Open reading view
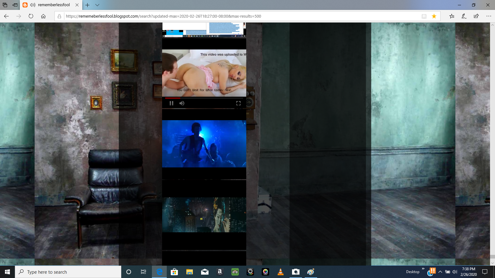Image resolution: width=495 pixels, height=278 pixels. click(x=424, y=16)
